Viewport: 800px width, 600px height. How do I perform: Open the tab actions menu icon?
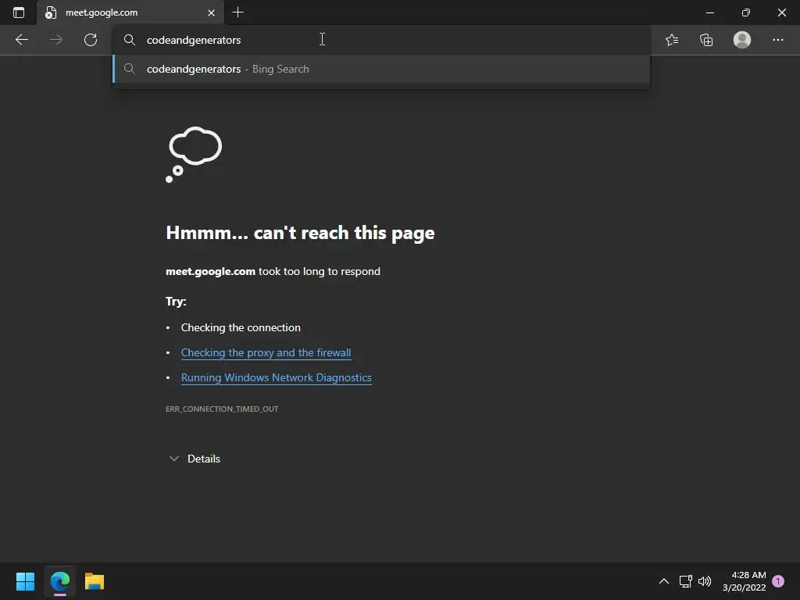[x=19, y=12]
